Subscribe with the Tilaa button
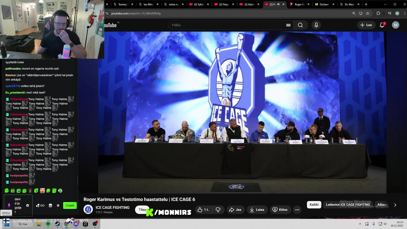The image size is (407, 229). coord(142,210)
